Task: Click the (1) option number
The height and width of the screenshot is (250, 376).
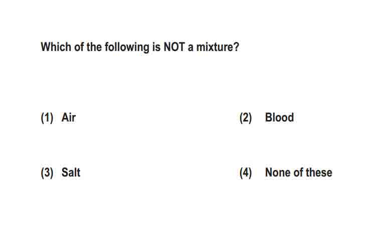Action: click(47, 118)
